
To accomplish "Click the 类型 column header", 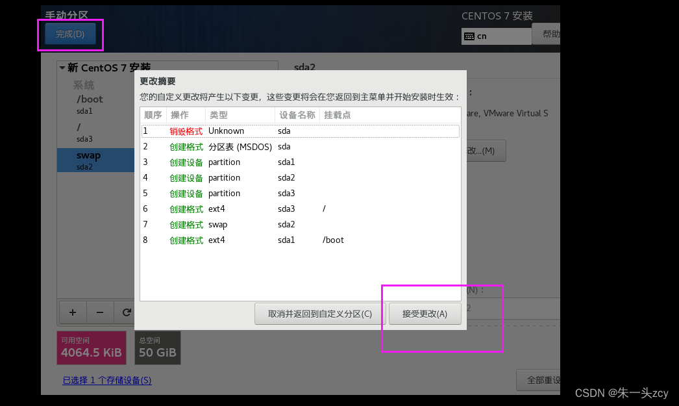I will tap(240, 115).
